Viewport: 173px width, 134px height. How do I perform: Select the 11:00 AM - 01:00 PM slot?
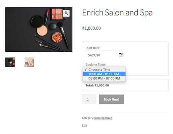pyautogui.click(x=104, y=74)
